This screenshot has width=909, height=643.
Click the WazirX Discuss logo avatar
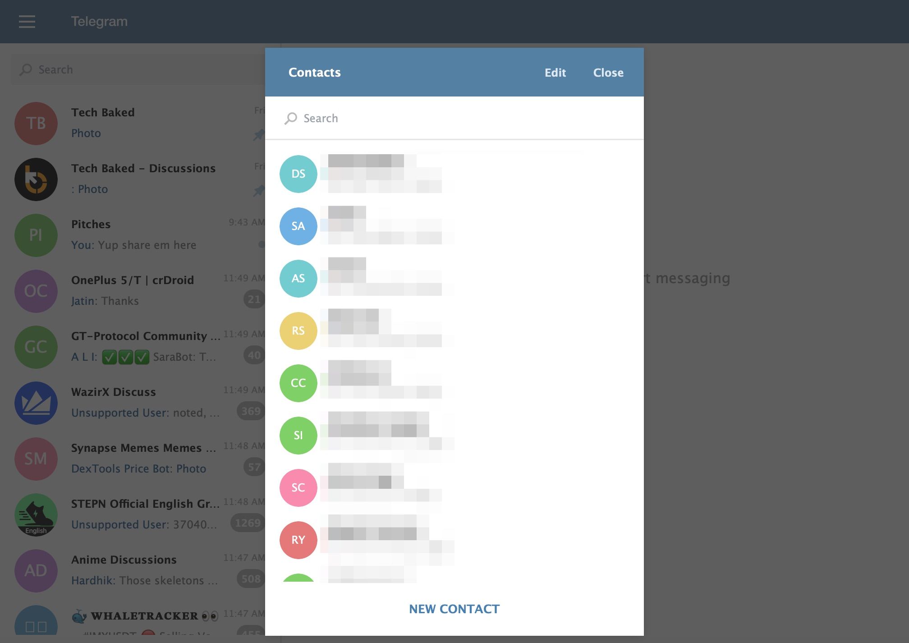(36, 403)
